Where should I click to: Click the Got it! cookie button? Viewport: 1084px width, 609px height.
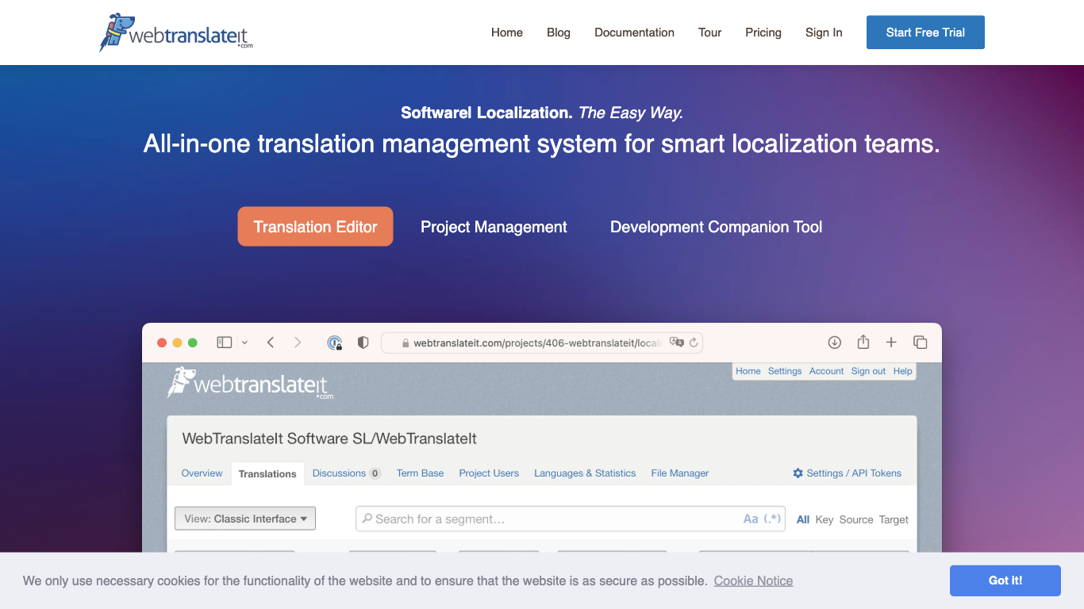(1005, 580)
